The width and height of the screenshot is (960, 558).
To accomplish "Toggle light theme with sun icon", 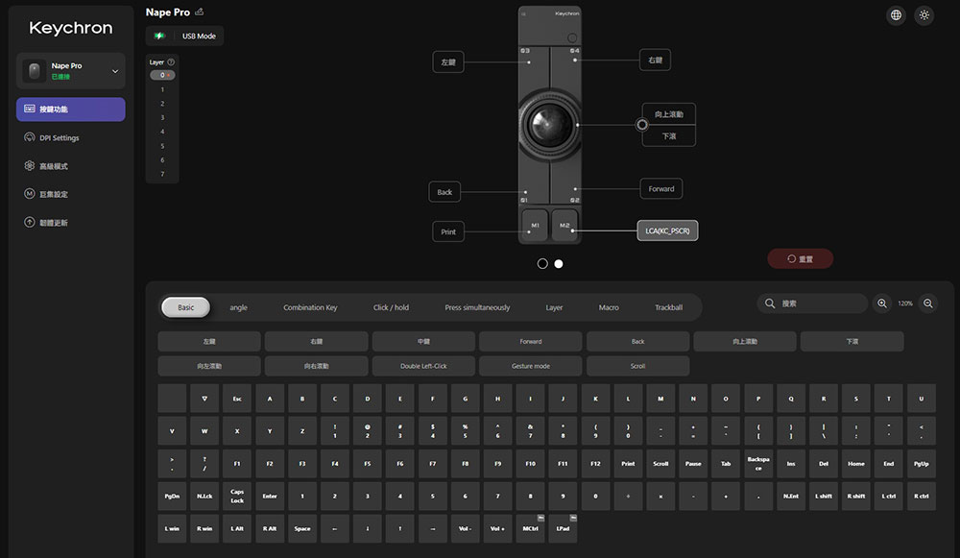I will tap(924, 15).
